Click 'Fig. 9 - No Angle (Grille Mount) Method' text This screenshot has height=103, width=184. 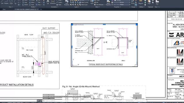[81, 86]
